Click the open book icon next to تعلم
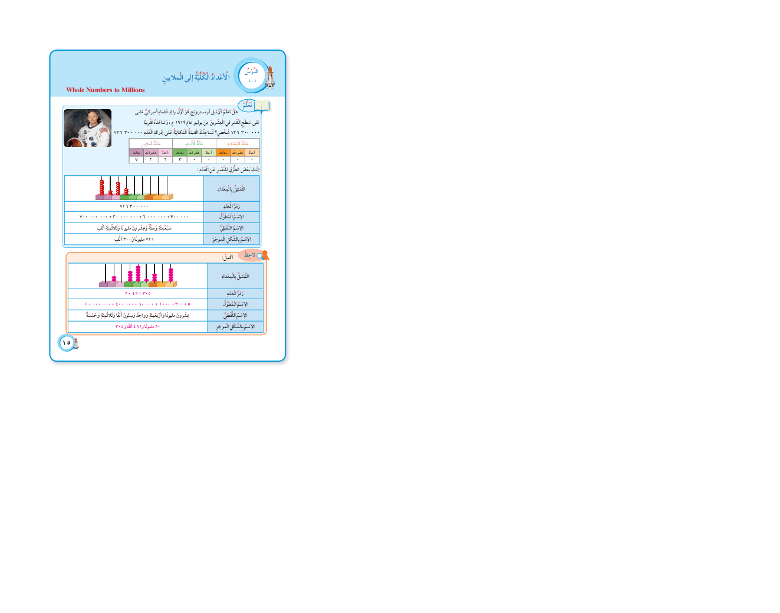Image resolution: width=780 pixels, height=613 pixels. point(262,106)
